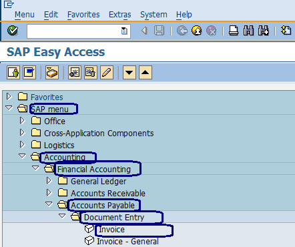Click the yellow Exit up-arrow icon

coord(197,31)
